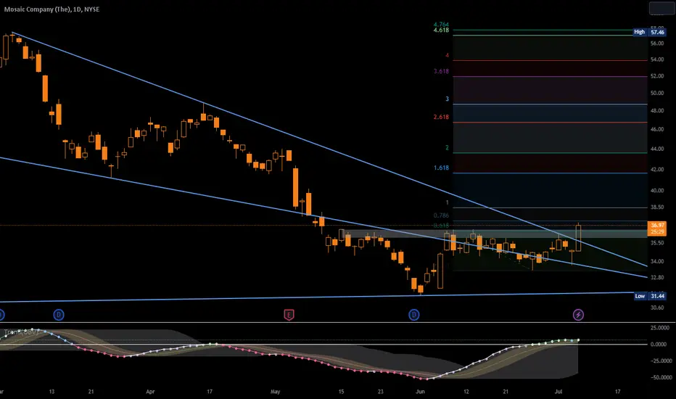
Task: Click the 44.00 price axis label
Action: (x=657, y=149)
